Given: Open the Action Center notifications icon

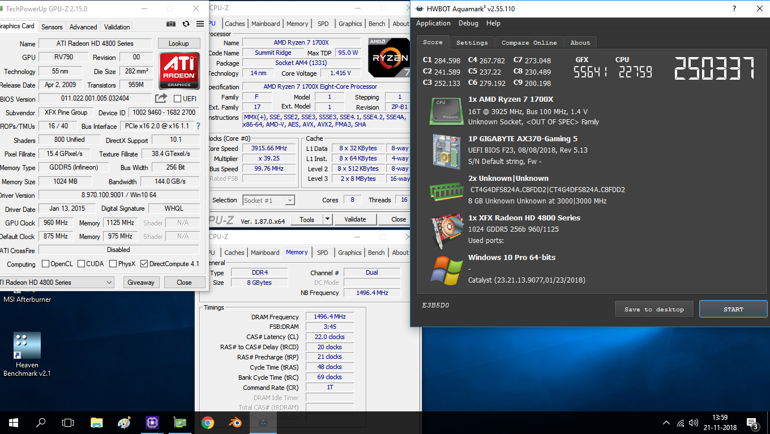Looking at the screenshot, I should click(x=752, y=423).
